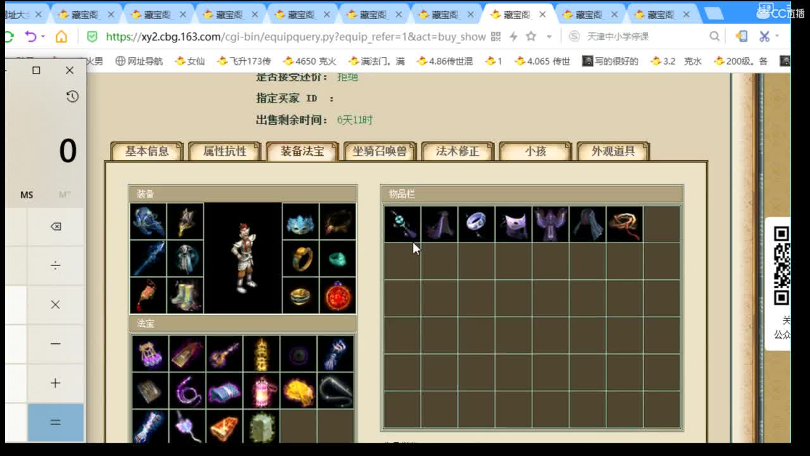Open the 3.2 克水 bookmark

[676, 61]
